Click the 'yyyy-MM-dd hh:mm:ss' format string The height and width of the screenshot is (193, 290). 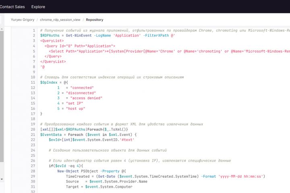click(x=240, y=177)
